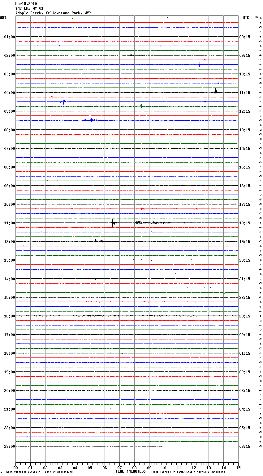Click the 'TIME (MINUTES)' axis title

[x=131, y=471]
